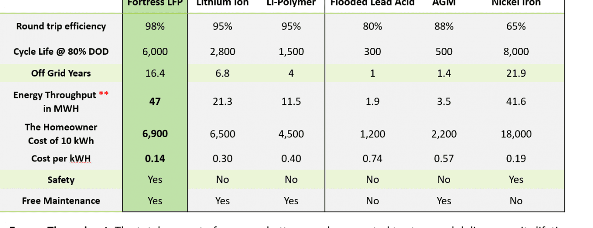Click the Free Maintenance row label
The height and width of the screenshot is (228, 593).
(x=61, y=201)
